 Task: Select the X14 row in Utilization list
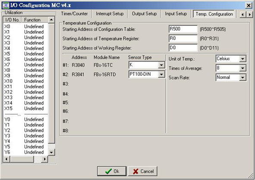click(x=25, y=103)
